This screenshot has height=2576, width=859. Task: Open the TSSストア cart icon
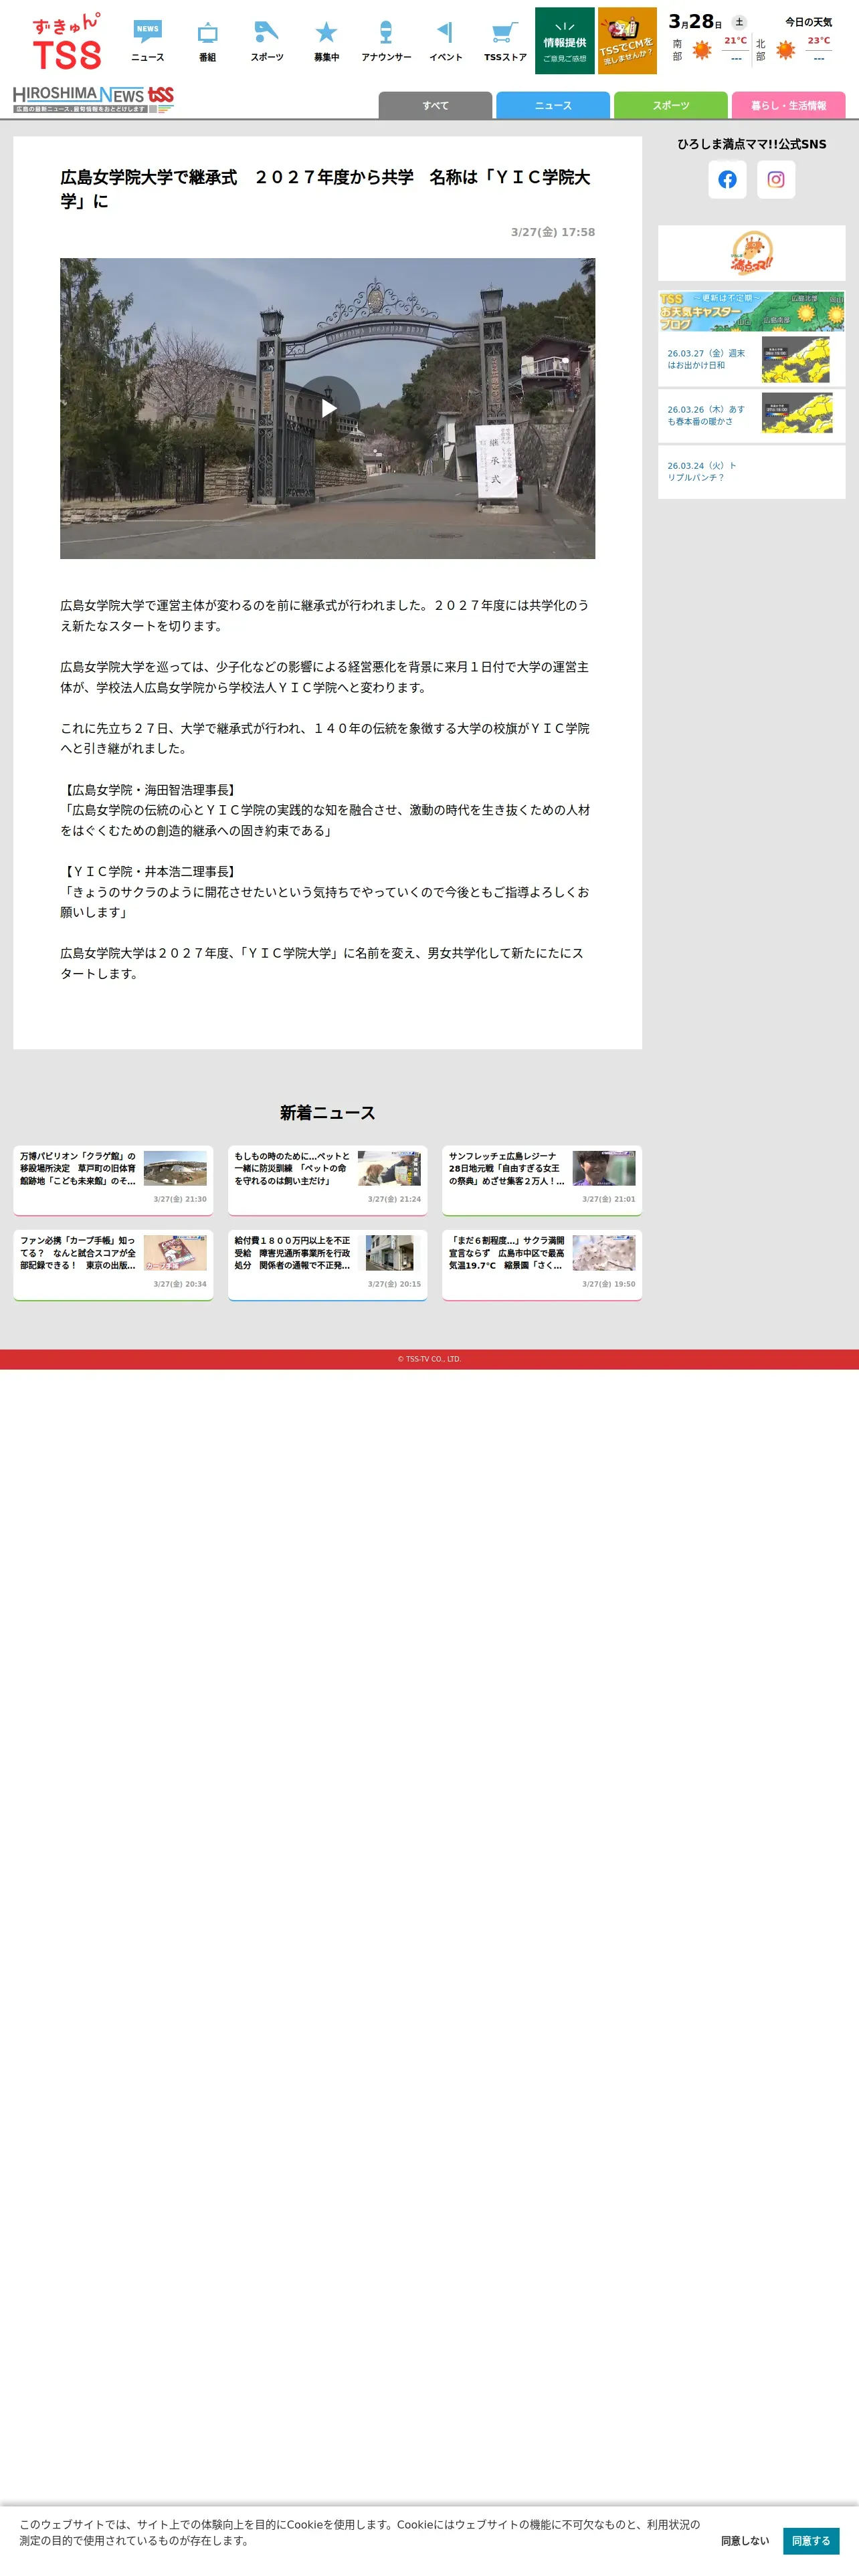tap(505, 41)
